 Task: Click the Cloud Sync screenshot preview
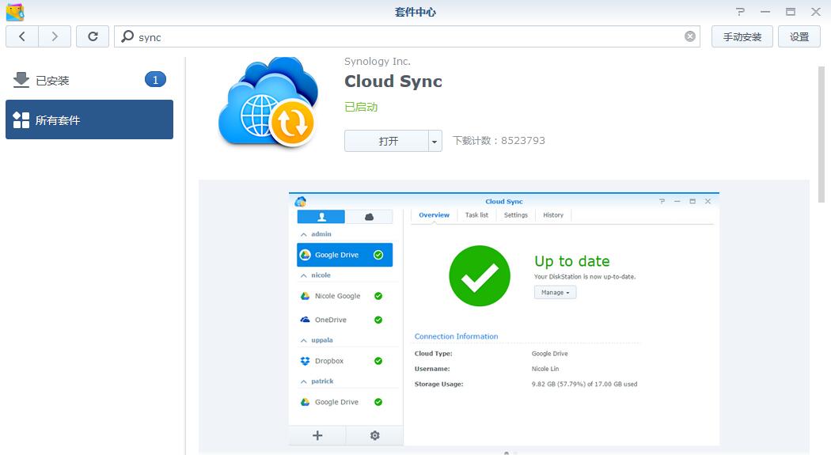pyautogui.click(x=504, y=318)
